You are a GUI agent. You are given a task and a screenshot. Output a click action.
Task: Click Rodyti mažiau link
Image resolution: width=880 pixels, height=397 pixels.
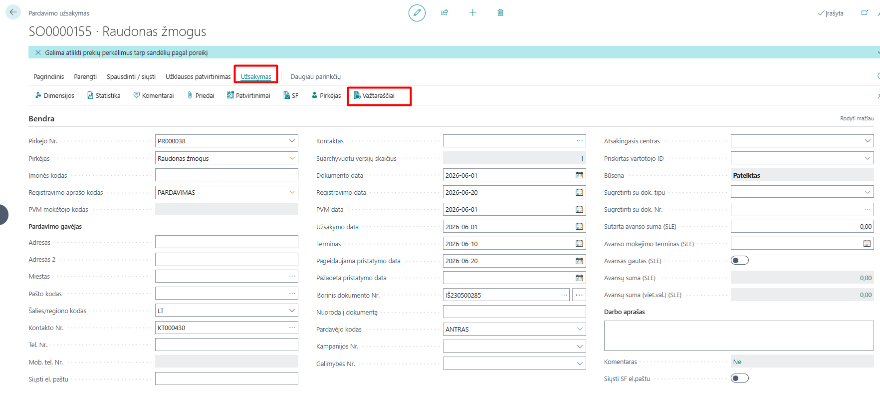pyautogui.click(x=857, y=118)
